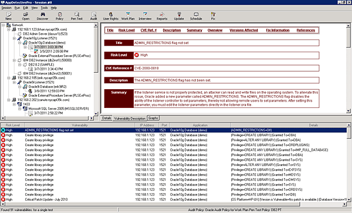The width and height of the screenshot is (352, 213).
Task: Select the Oracle10g Database (demo) tree icon
Action: tap(25, 43)
